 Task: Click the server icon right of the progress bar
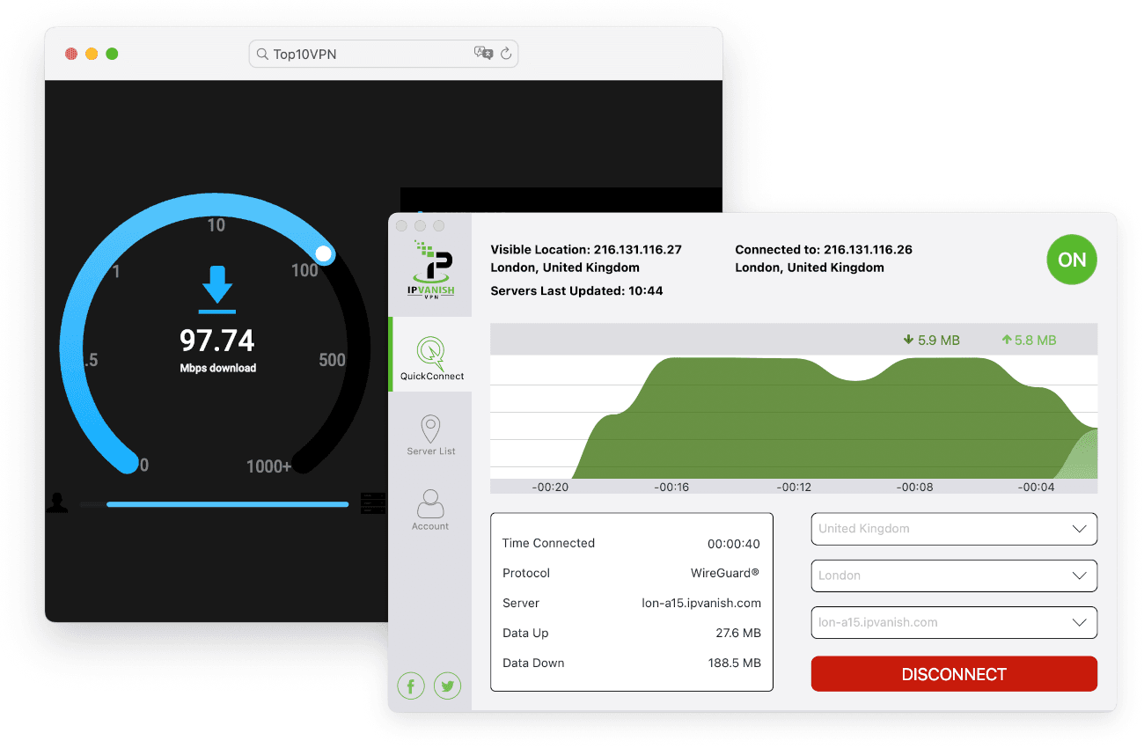(373, 502)
